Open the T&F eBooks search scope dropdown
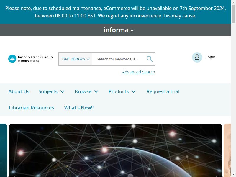The image size is (236, 177). click(x=75, y=59)
